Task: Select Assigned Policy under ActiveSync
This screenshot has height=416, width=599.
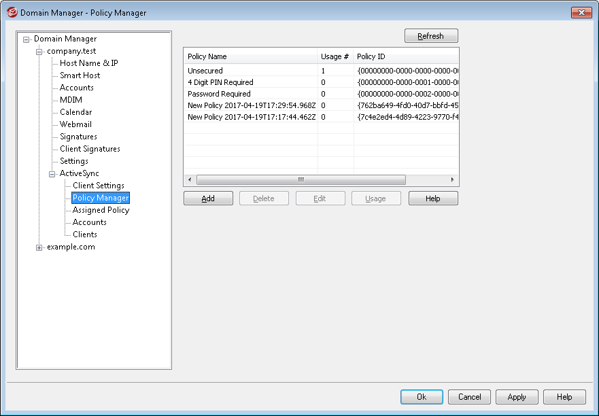Action: click(x=101, y=210)
